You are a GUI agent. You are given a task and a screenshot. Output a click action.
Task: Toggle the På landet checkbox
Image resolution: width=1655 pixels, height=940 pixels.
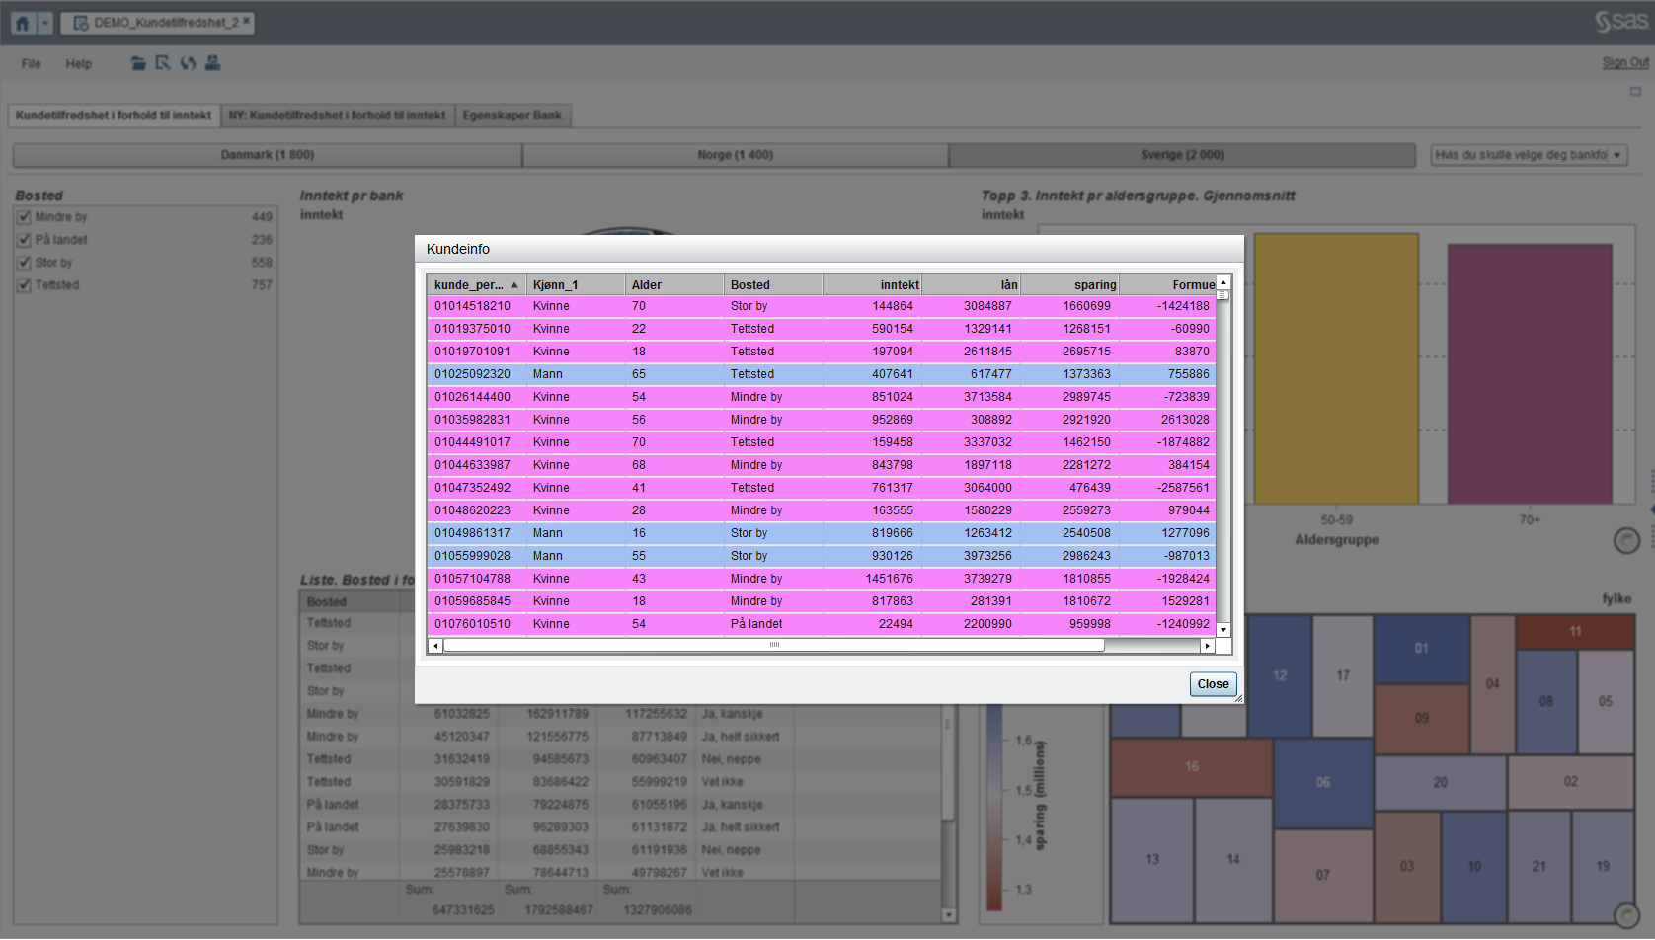tap(24, 240)
